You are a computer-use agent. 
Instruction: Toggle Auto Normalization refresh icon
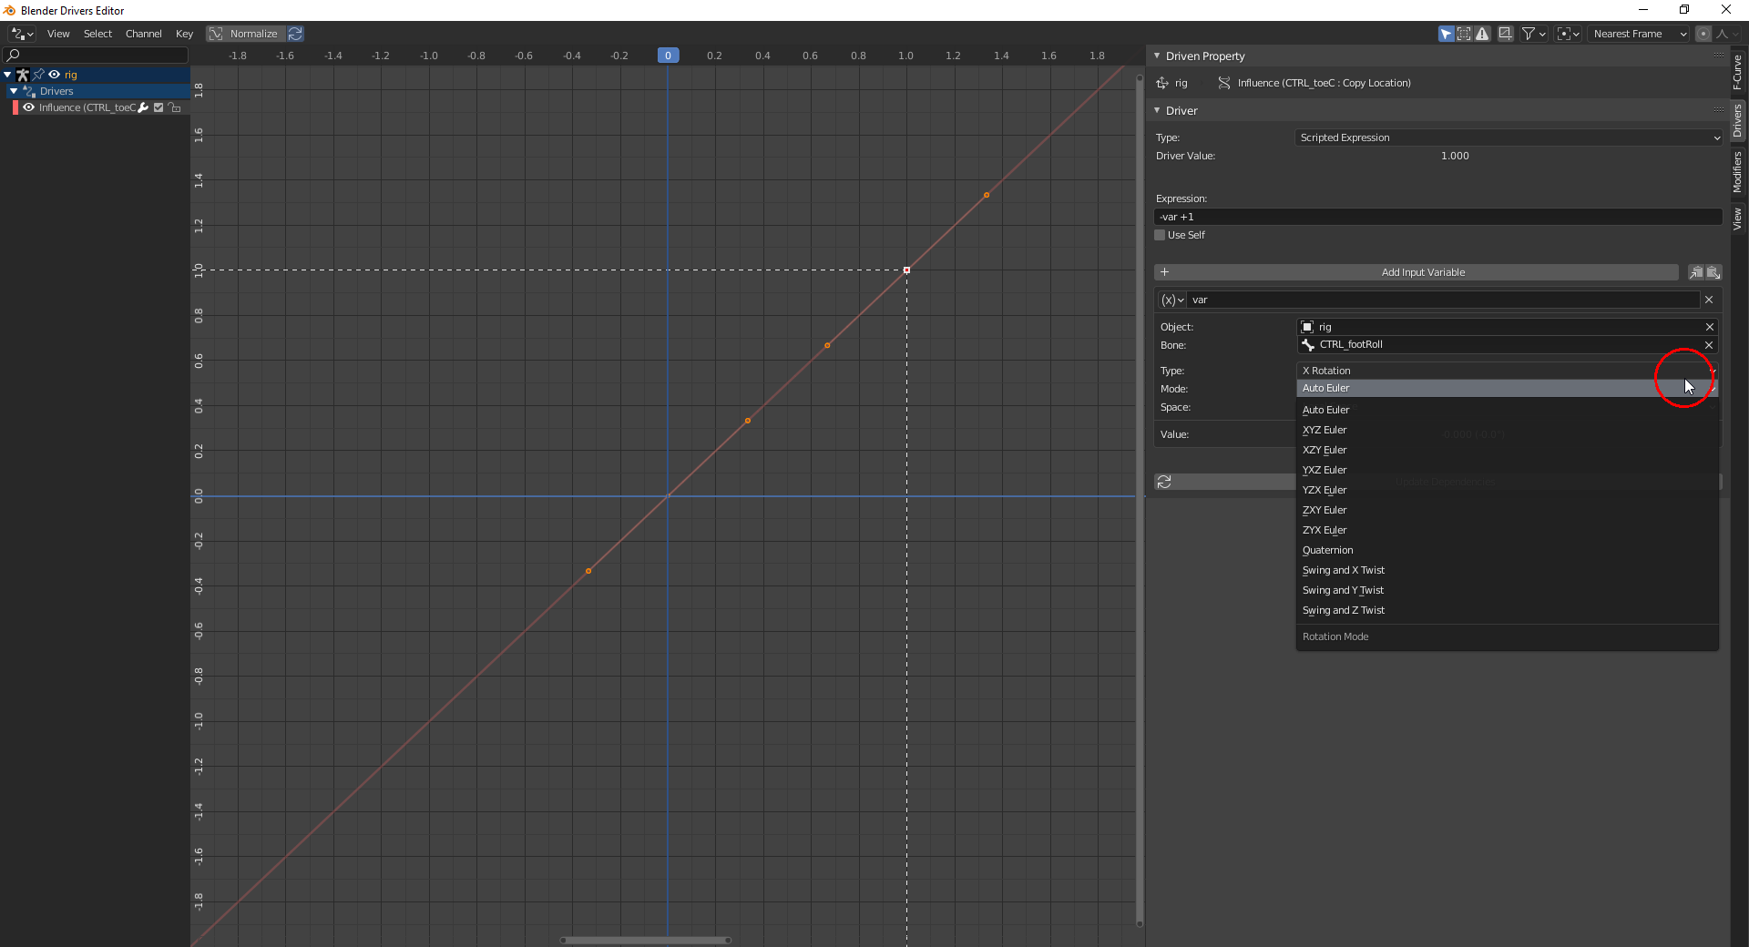coord(296,34)
